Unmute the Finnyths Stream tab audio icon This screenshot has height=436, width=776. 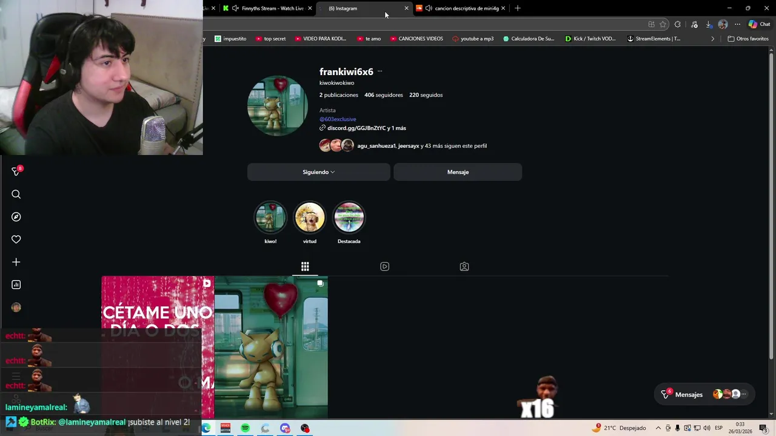coord(235,8)
